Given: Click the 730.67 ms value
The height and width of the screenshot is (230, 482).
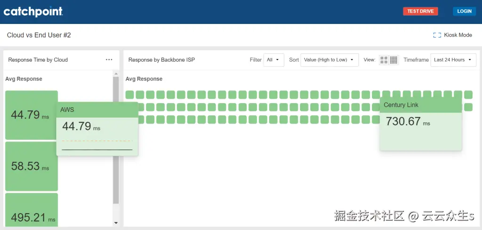Looking at the screenshot, I should tap(408, 122).
